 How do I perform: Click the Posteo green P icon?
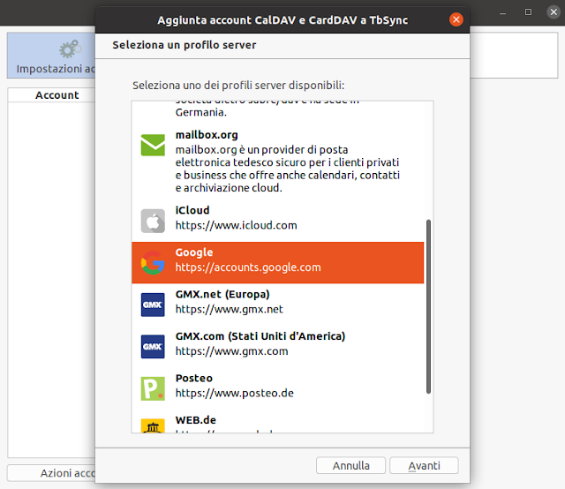click(x=153, y=388)
